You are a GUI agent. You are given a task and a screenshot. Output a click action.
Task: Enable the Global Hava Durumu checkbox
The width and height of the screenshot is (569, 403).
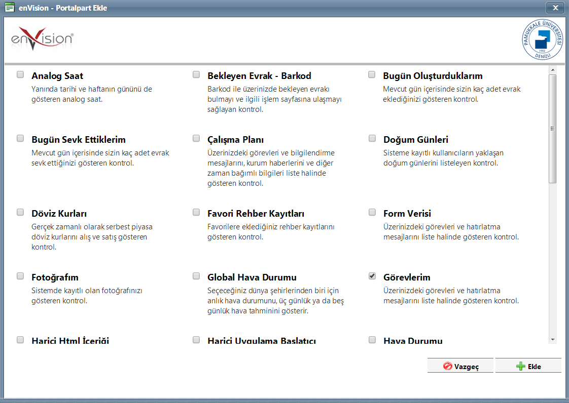pos(196,276)
